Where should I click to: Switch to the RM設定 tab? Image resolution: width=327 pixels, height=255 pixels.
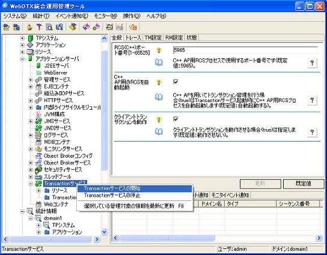174,38
